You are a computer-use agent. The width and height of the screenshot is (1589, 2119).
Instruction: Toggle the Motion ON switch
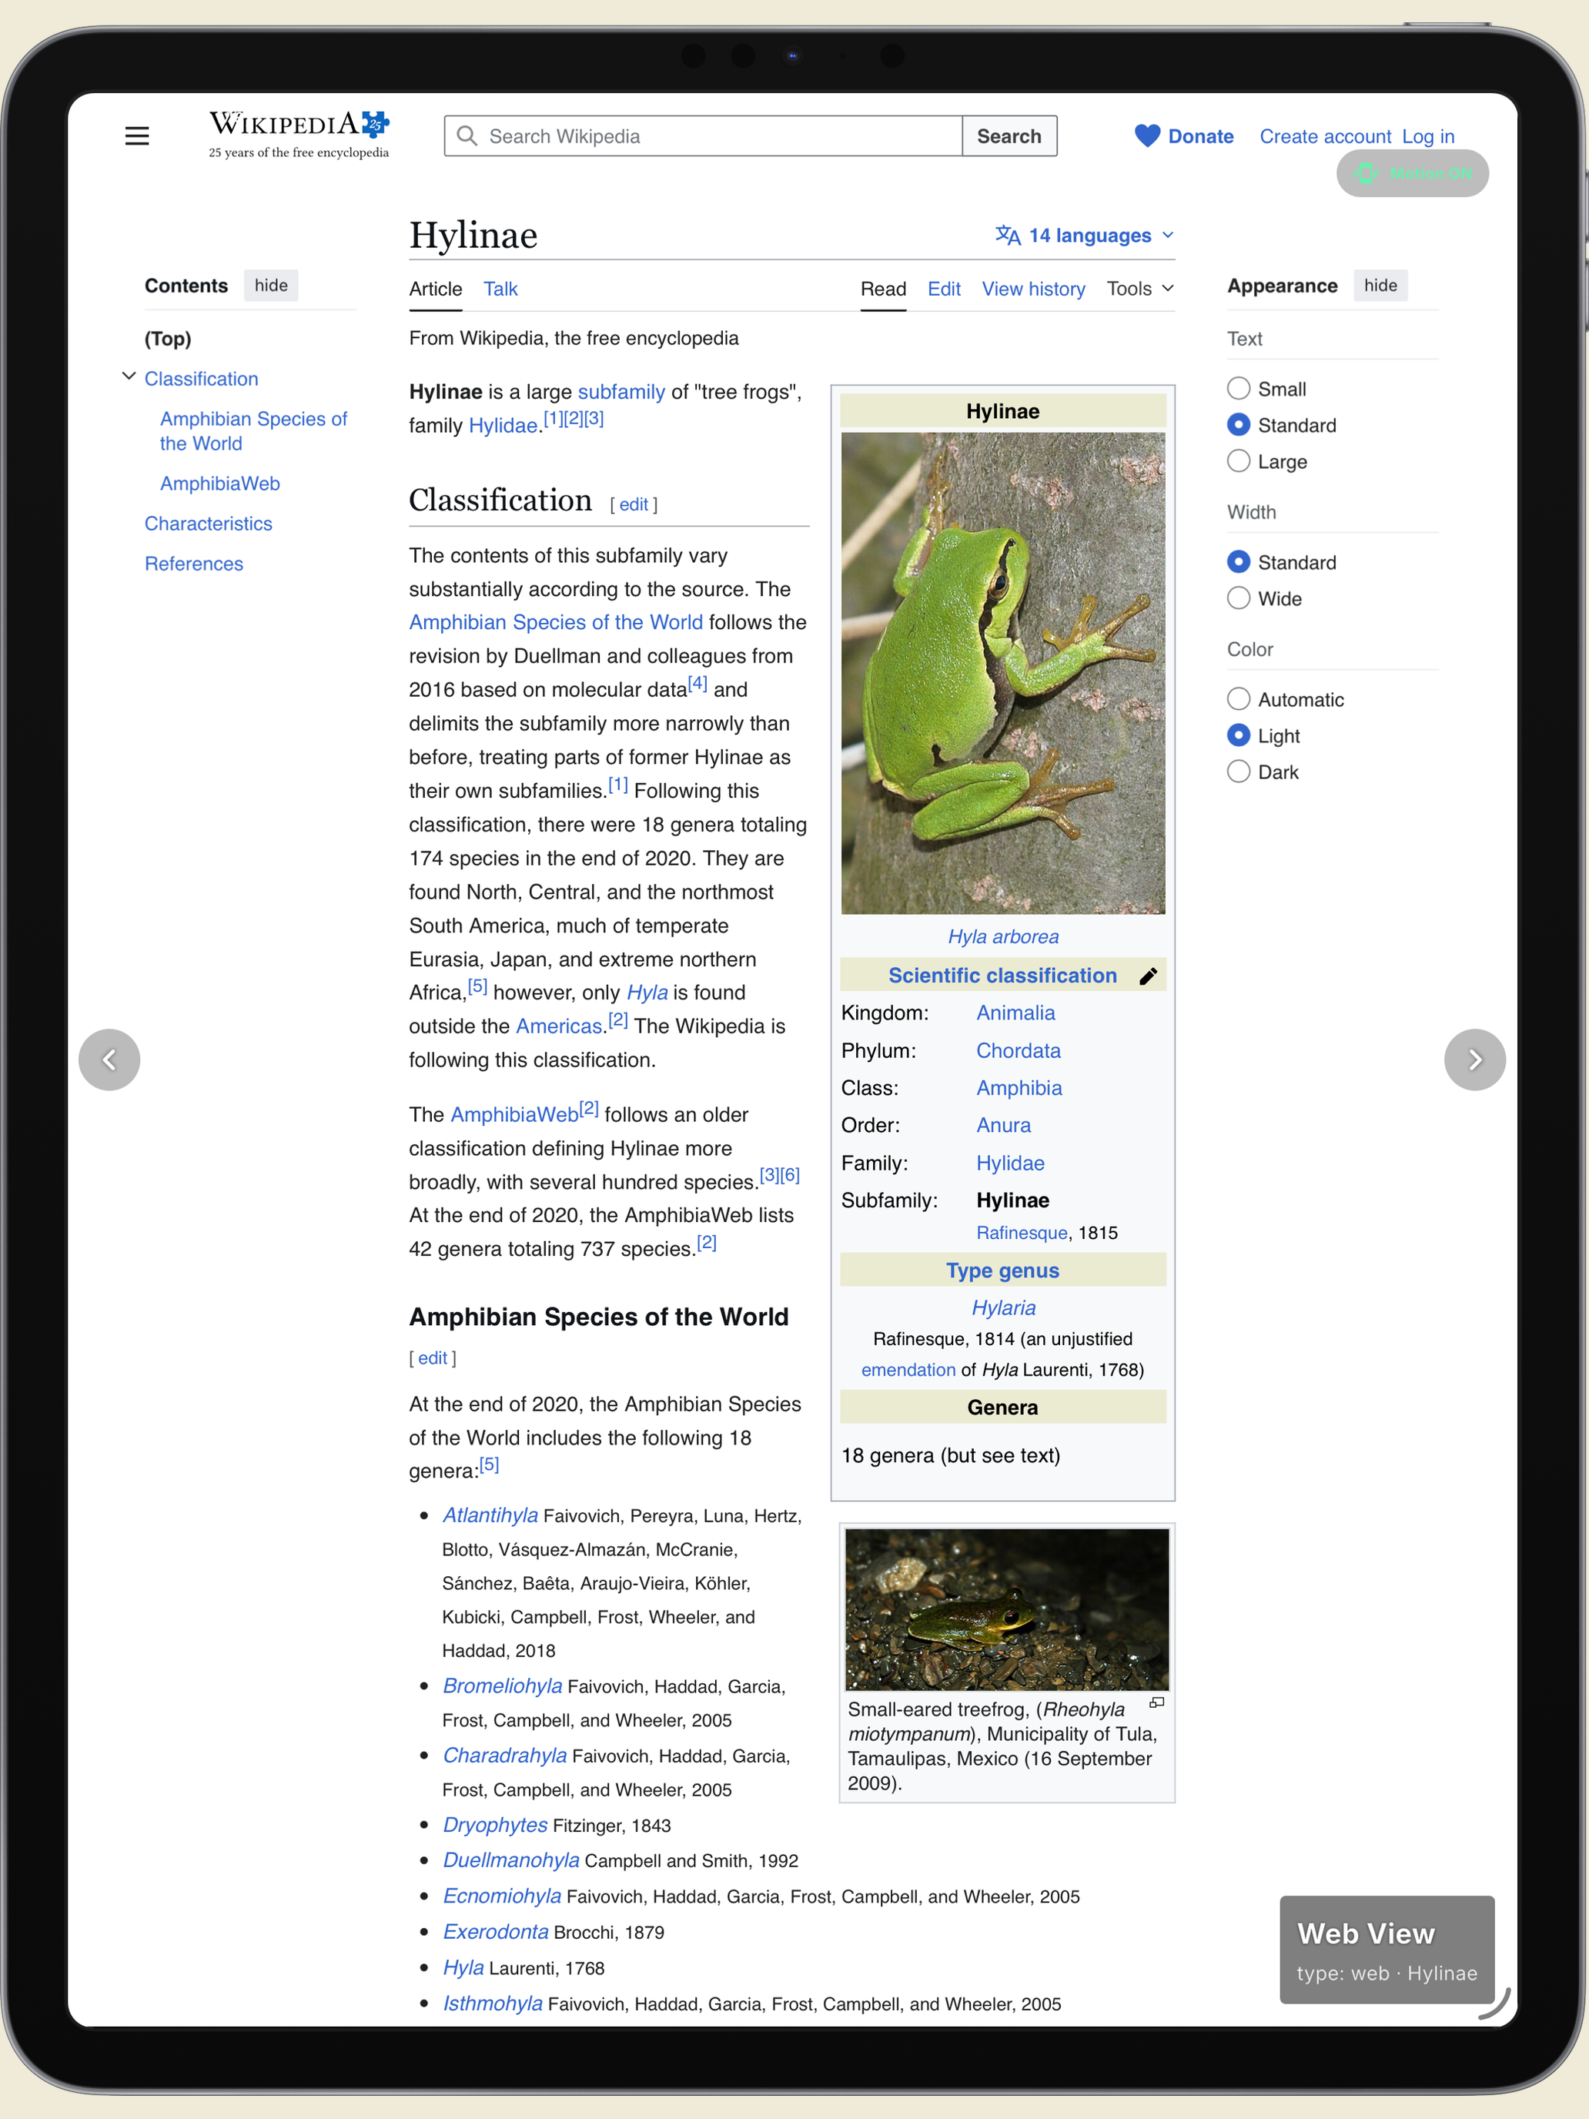[1412, 173]
